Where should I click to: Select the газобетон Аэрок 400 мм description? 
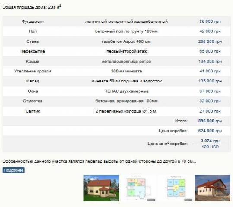pyautogui.click(x=127, y=41)
